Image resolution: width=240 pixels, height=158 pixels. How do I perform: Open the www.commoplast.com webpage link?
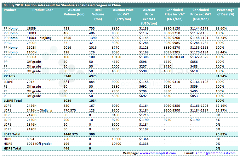click(x=157, y=153)
